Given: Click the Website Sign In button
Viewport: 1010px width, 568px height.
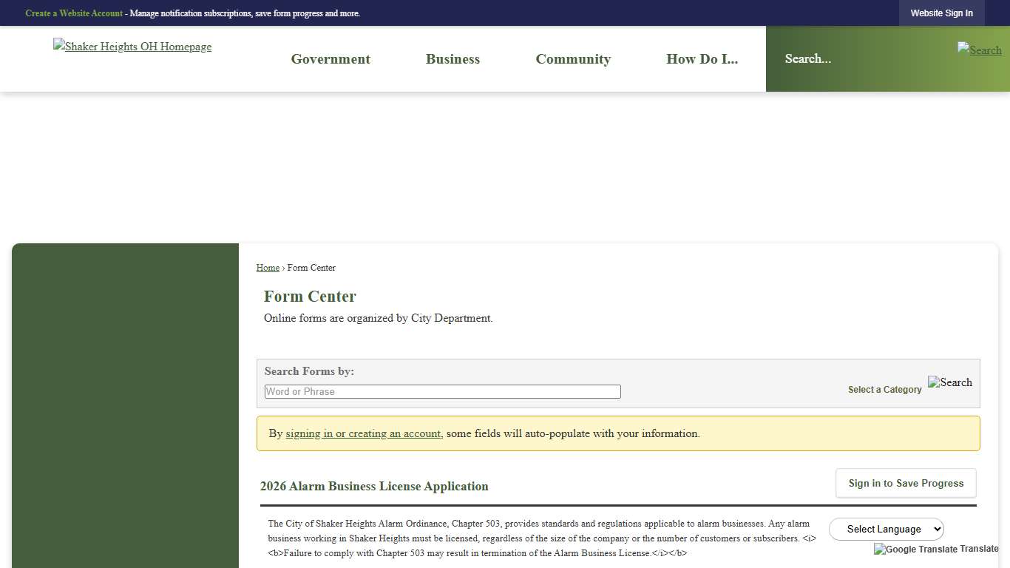Looking at the screenshot, I should (x=941, y=13).
